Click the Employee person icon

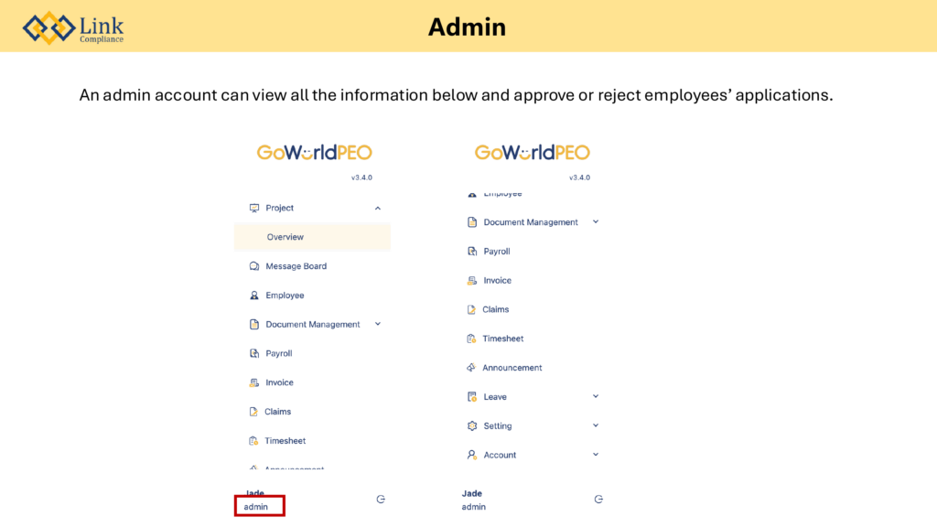254,296
